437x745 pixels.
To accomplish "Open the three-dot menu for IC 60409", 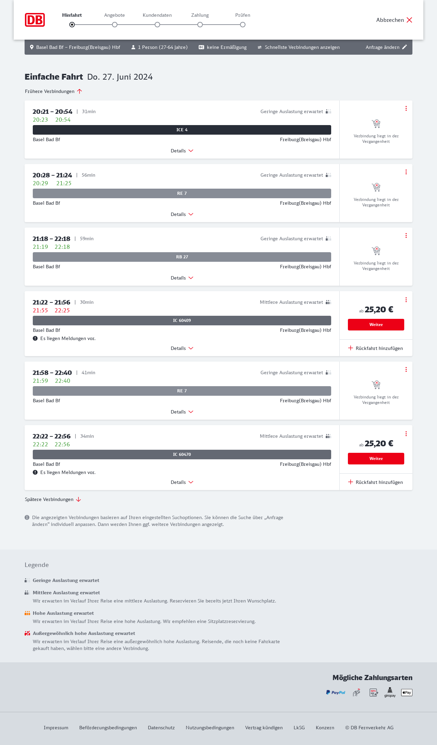I will (x=406, y=300).
